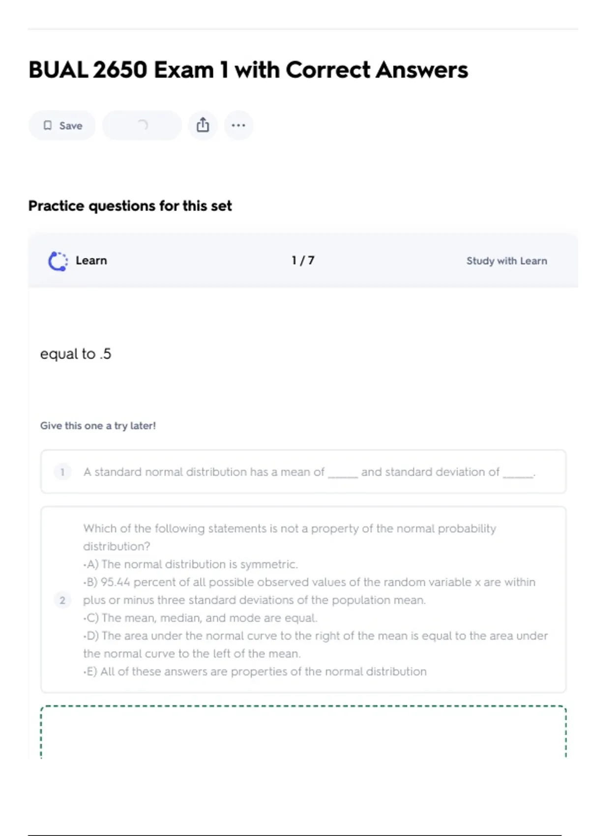This screenshot has width=590, height=836.
Task: Click the Learn mode logo icon
Action: coord(58,261)
